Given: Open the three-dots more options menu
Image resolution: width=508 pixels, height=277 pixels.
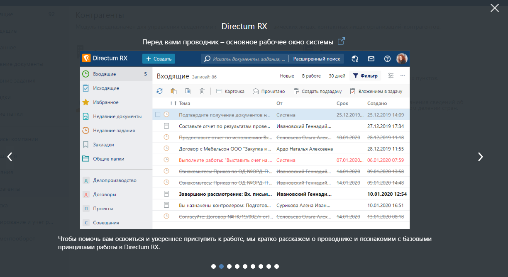Looking at the screenshot, I should 402,76.
